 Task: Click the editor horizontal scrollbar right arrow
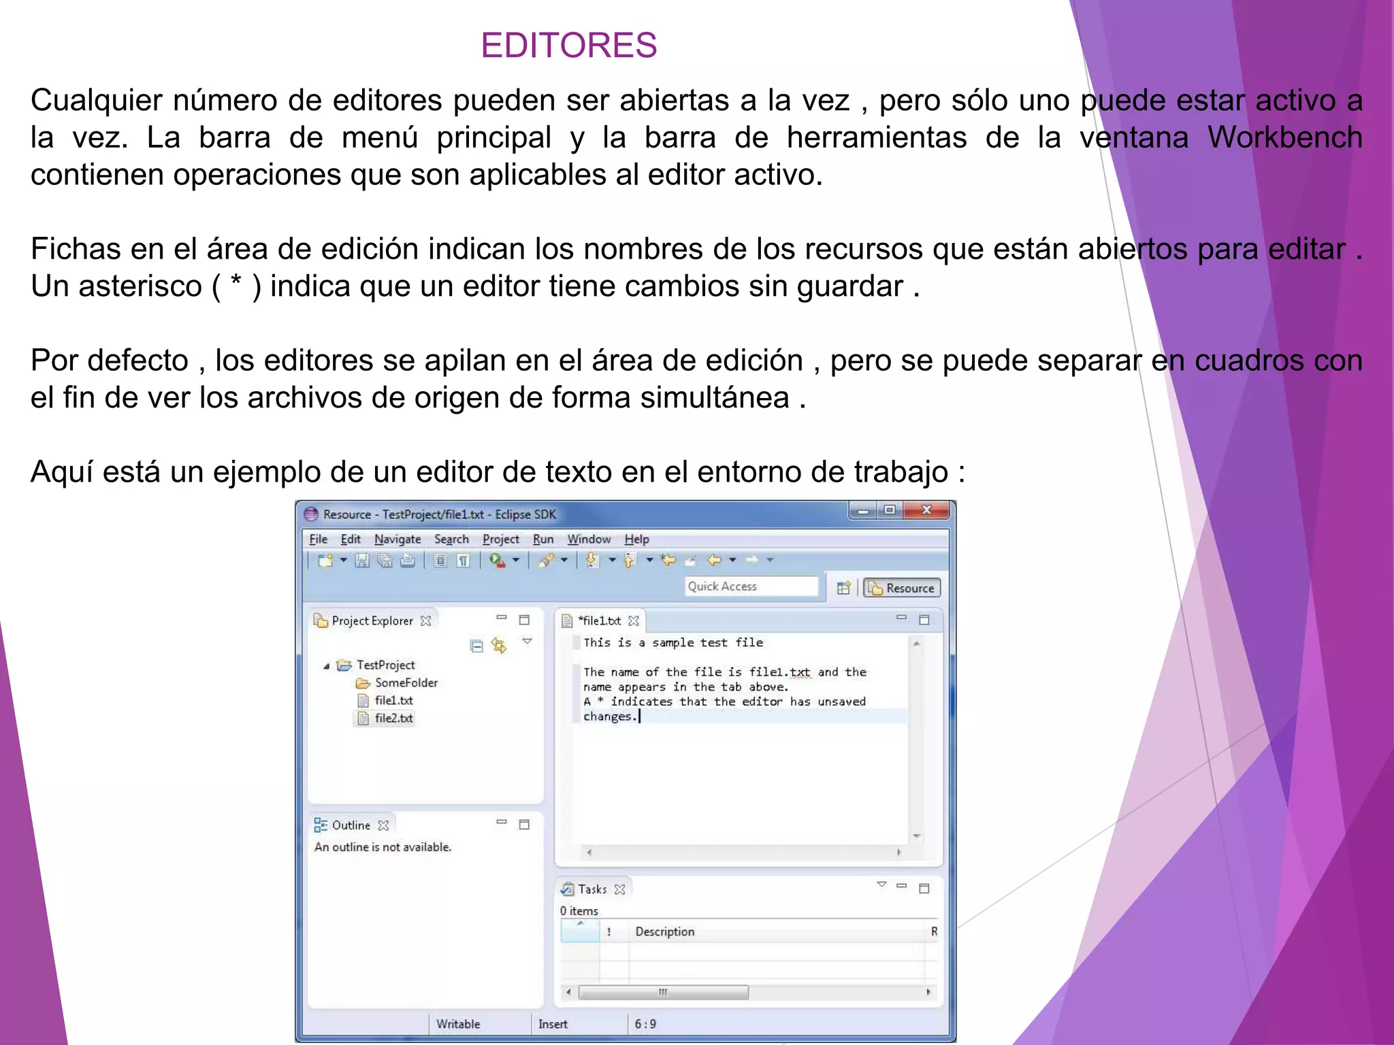click(899, 852)
